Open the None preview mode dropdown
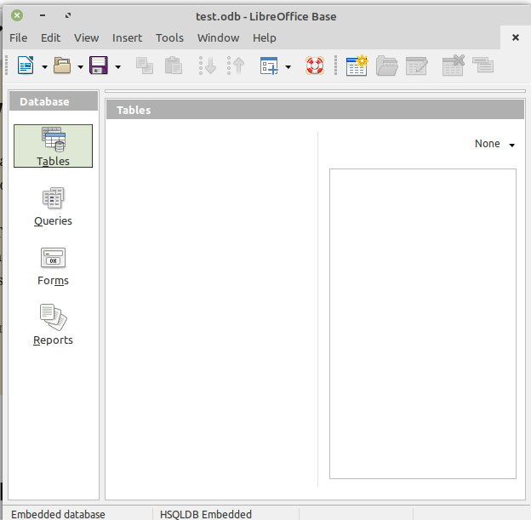 tap(495, 145)
